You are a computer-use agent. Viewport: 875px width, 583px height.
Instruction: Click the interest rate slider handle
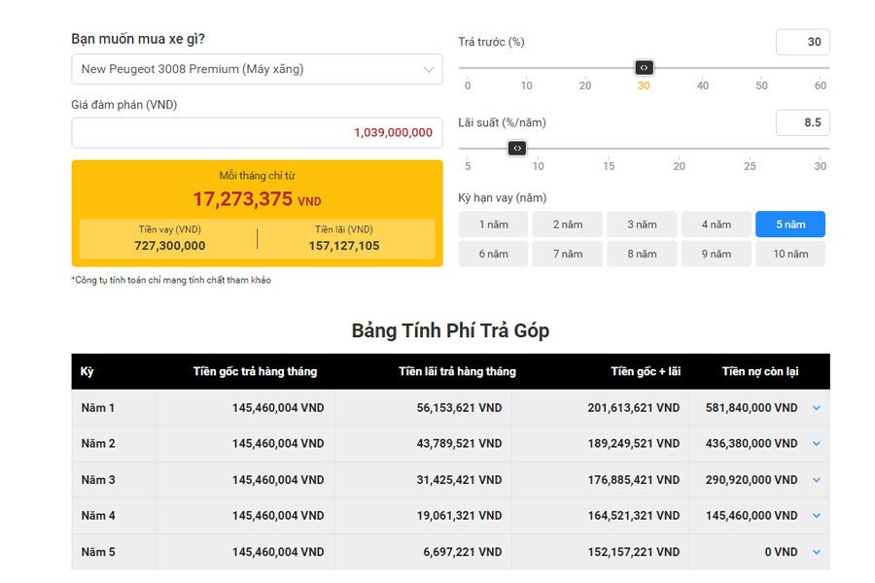[x=517, y=148]
